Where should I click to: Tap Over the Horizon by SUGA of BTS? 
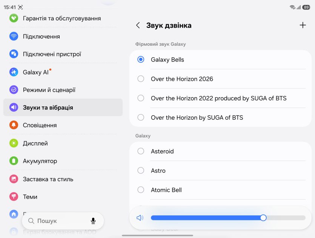pyautogui.click(x=197, y=117)
